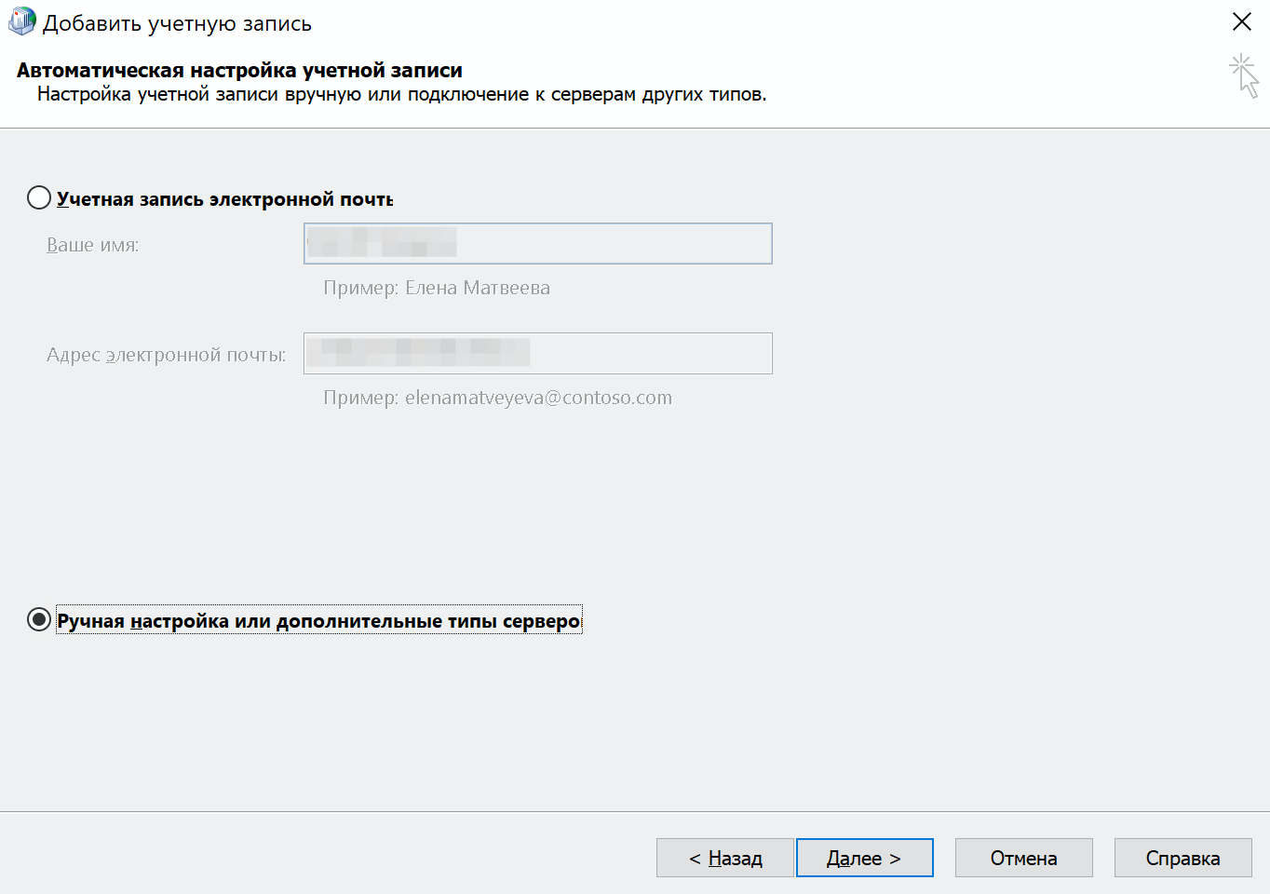This screenshot has width=1270, height=894.
Task: Click the "Адрес электронной почты:" field label
Action: 166,355
